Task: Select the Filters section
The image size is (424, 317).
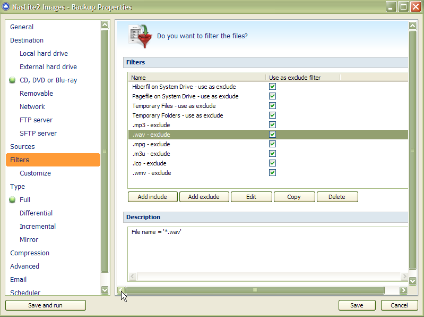Action: pos(53,160)
